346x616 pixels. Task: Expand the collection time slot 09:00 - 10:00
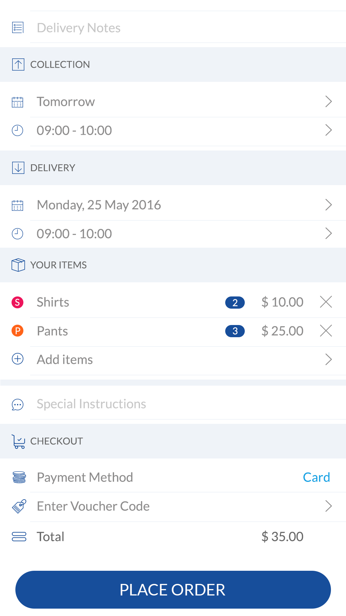coord(328,130)
